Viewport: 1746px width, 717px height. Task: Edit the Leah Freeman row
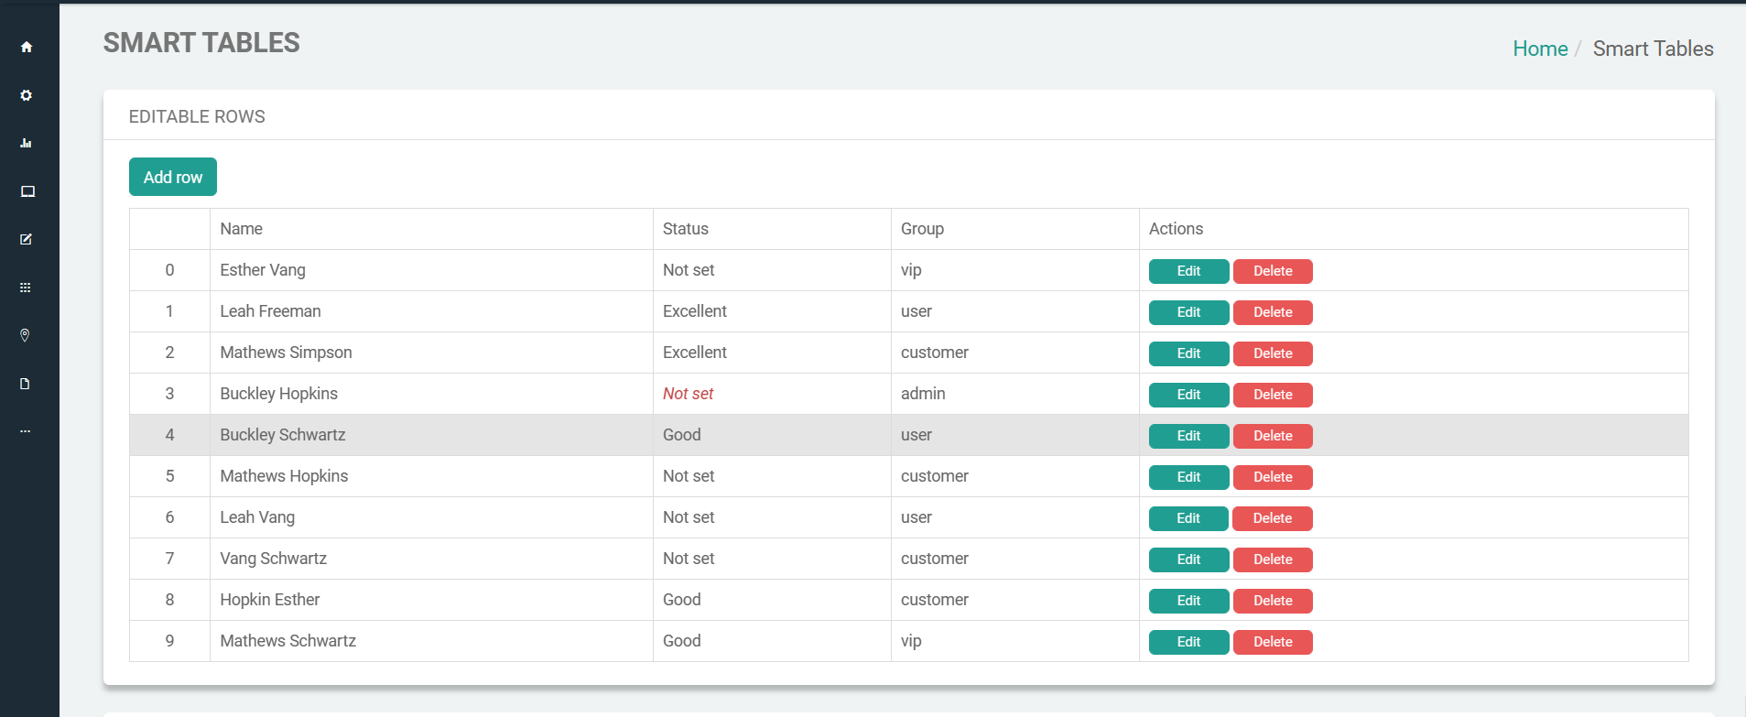1188,312
